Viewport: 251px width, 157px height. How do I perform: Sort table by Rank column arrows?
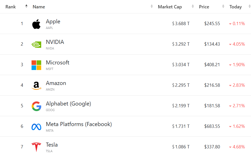coord(26,7)
